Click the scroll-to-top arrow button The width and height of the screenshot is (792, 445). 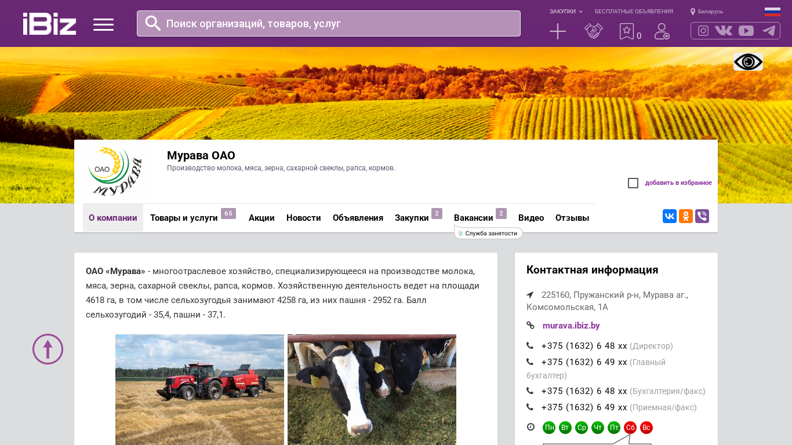(48, 349)
